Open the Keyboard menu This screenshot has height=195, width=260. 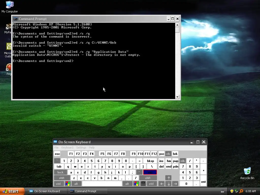[x=67, y=148]
